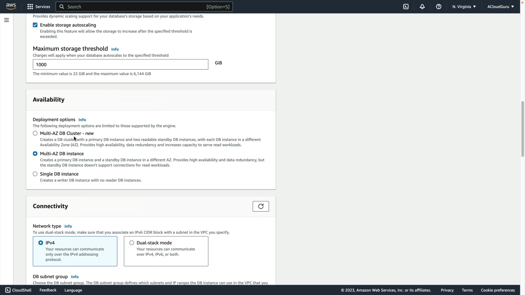The width and height of the screenshot is (525, 295).
Task: Click the AWS logo home icon
Action: coord(11,7)
